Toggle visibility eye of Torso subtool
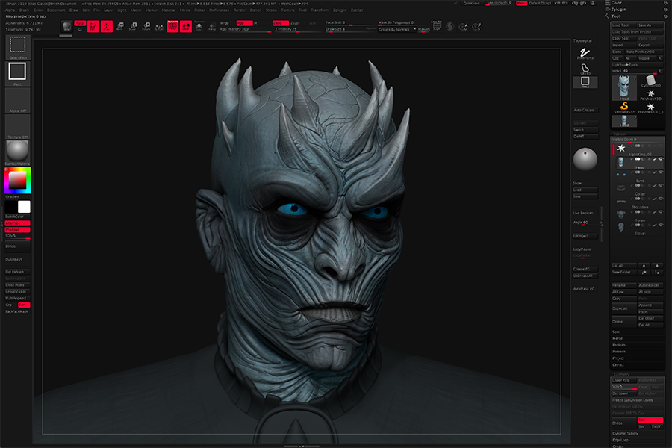Screen dimensions: 672x448 [x=661, y=212]
